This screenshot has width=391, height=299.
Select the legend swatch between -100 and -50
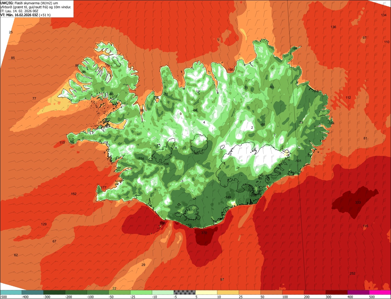[x=97, y=292]
